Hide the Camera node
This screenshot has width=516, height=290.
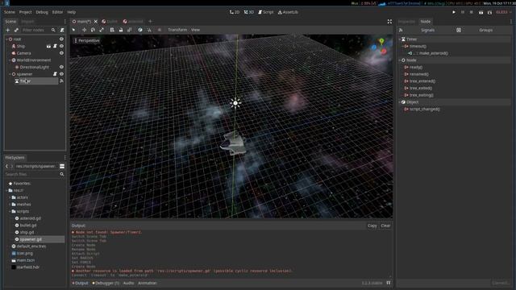pyautogui.click(x=61, y=53)
